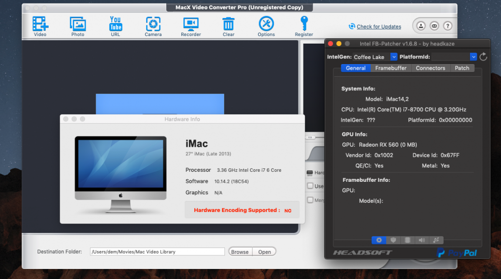The width and height of the screenshot is (501, 279).
Task: Click the 'Radeon RX 560 (0 MB)' text
Action: pos(388,145)
